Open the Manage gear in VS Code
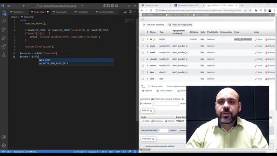 coord(4,146)
